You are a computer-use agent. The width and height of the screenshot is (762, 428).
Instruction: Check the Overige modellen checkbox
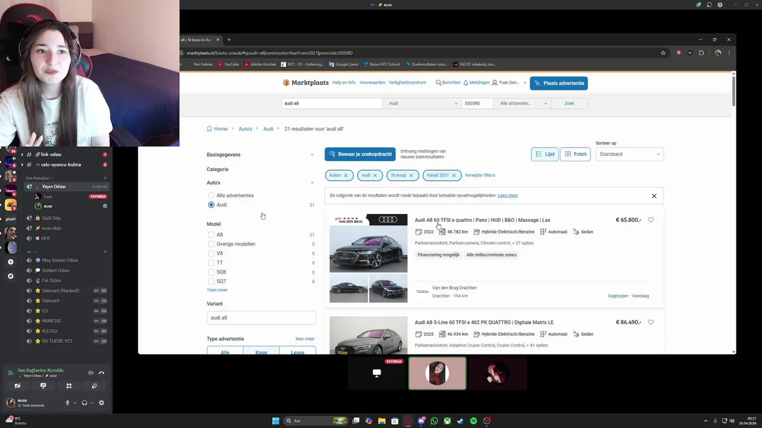[x=211, y=244]
